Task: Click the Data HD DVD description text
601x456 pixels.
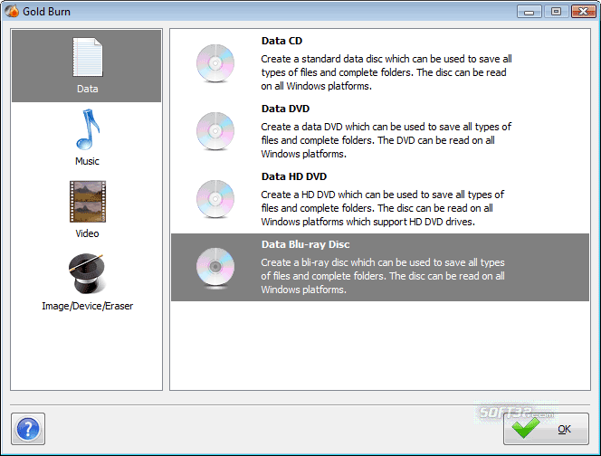Action: pos(383,208)
